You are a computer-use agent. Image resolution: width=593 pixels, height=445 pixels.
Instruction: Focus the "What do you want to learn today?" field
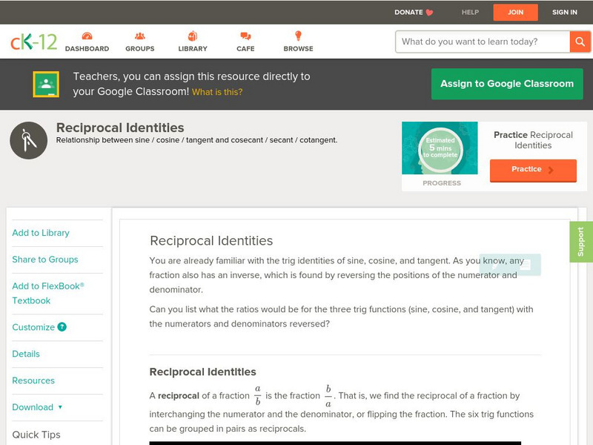tap(483, 42)
